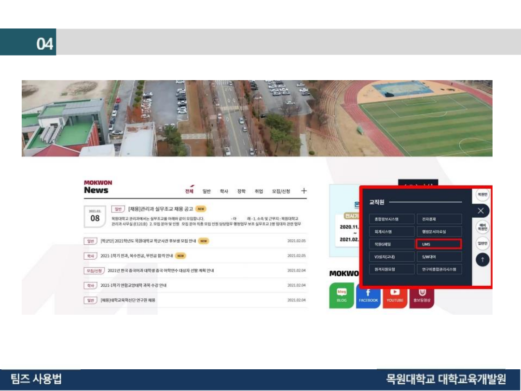
Task: Open the BLOG social icon
Action: 342,295
